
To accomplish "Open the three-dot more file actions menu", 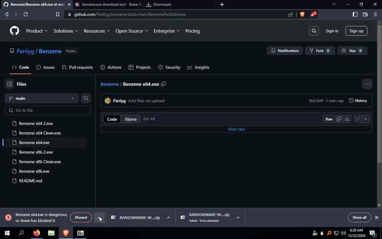I will [367, 84].
